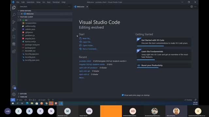Open the Help menu
209x117 pixels.
tap(63, 2)
